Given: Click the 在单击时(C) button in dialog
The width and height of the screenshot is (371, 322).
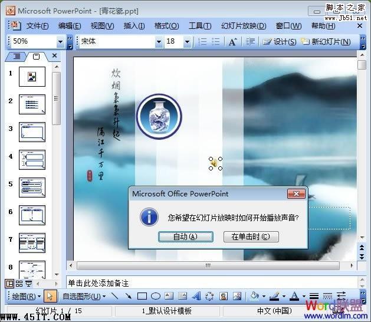Looking at the screenshot, I should (251, 236).
